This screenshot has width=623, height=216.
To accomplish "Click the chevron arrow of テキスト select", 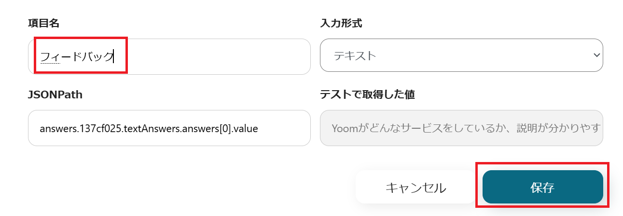I will (596, 55).
